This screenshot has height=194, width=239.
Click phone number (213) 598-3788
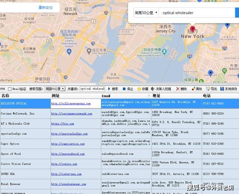pyautogui.click(x=213, y=174)
